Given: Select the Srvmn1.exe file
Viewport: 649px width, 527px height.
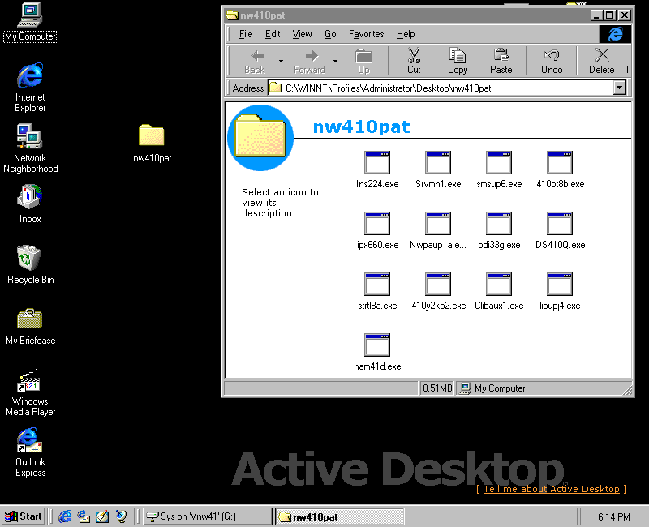Looking at the screenshot, I should pyautogui.click(x=438, y=169).
